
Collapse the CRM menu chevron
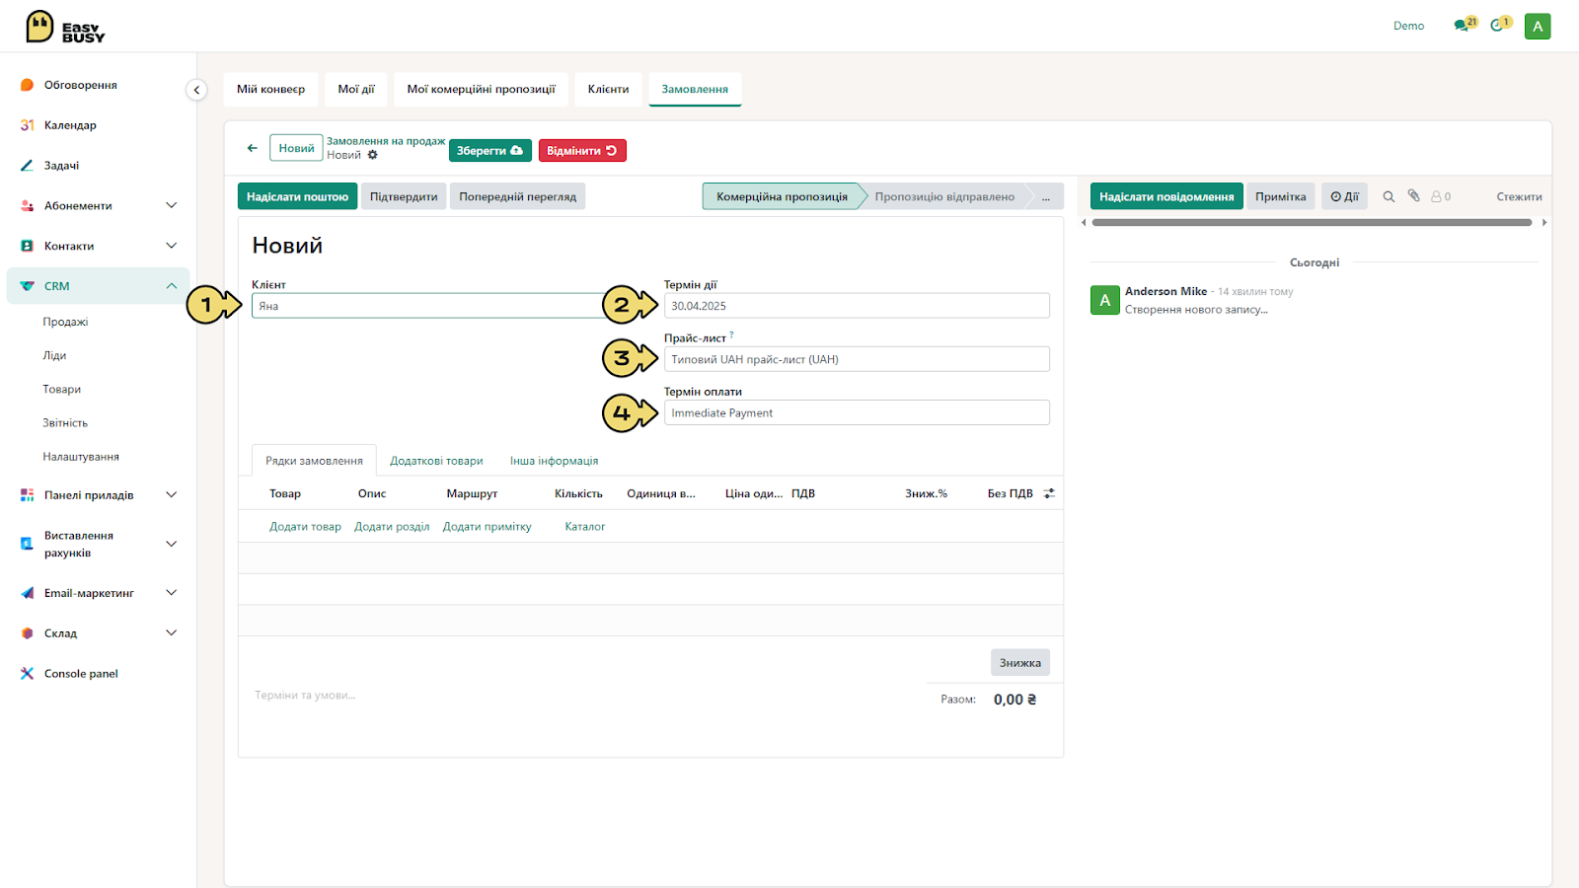pyautogui.click(x=172, y=286)
